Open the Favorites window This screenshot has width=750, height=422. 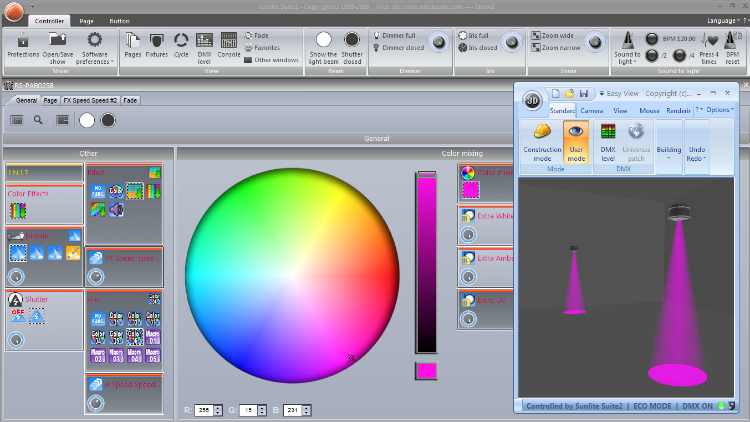point(262,48)
